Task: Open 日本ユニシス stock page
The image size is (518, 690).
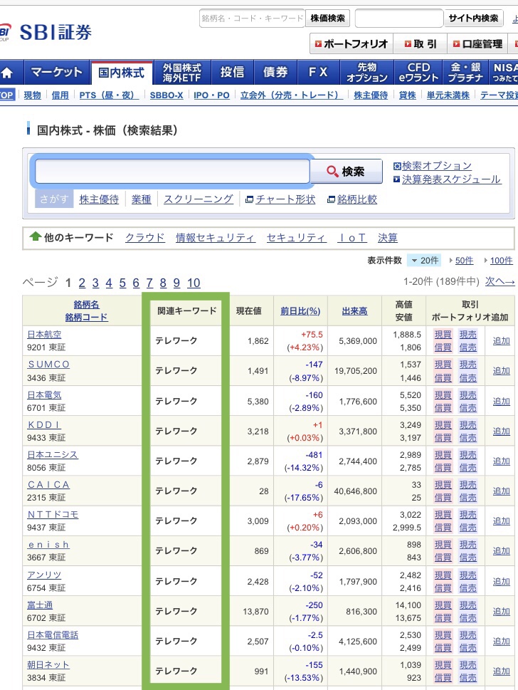Action: coord(53,454)
